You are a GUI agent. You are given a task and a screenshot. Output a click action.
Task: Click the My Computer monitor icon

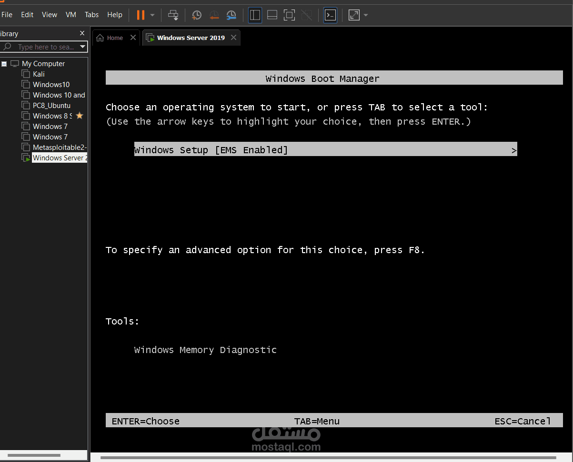point(15,63)
